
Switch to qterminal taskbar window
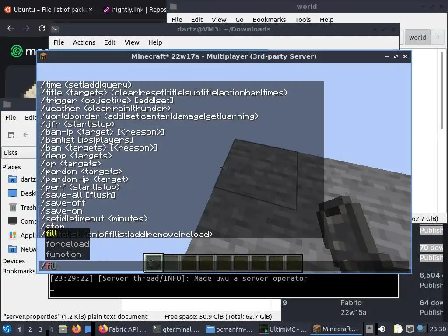pos(176,329)
